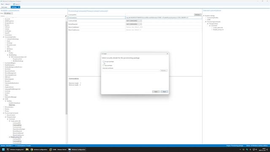
Task: Click the search box in Available customizations
Action: (32, 16)
